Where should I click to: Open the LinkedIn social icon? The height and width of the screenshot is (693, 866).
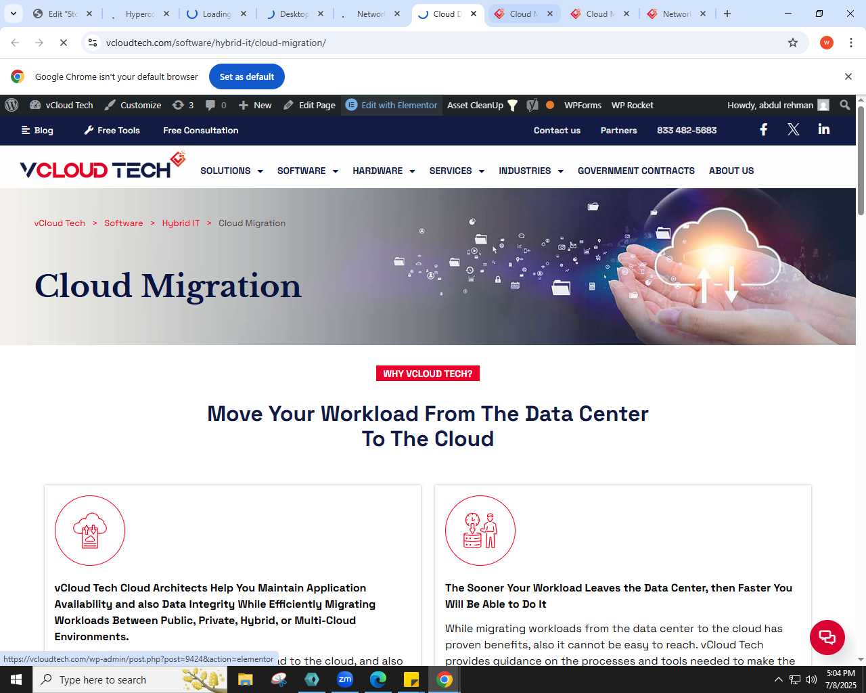[x=823, y=129]
